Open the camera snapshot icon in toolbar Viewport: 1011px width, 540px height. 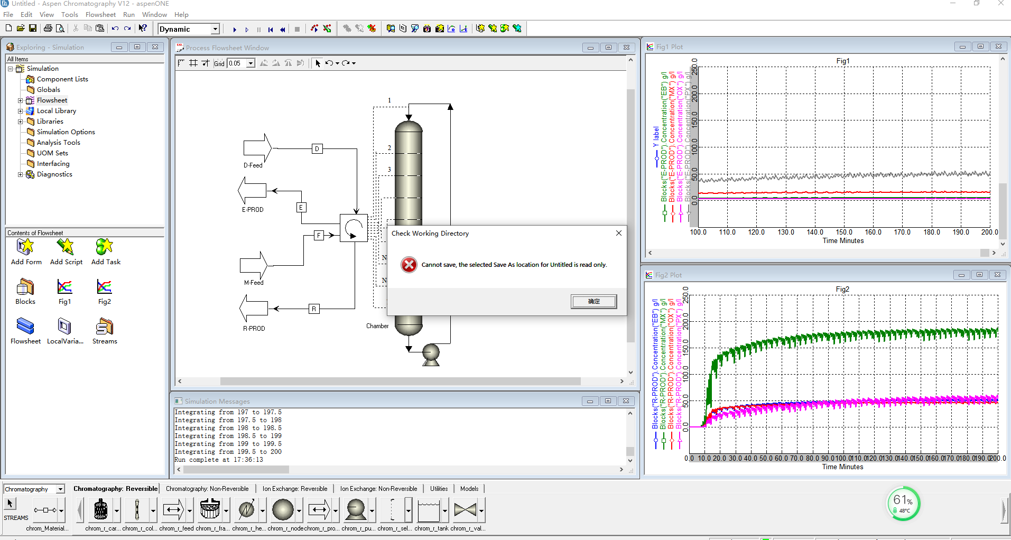(x=427, y=29)
